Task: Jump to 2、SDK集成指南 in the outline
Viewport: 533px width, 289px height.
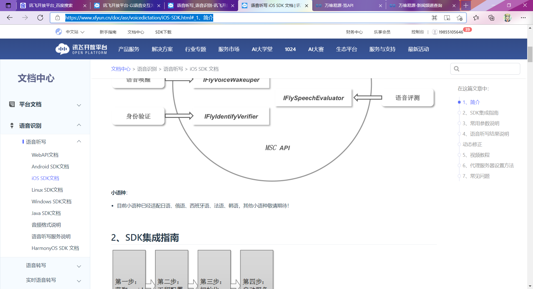Action: [x=481, y=113]
